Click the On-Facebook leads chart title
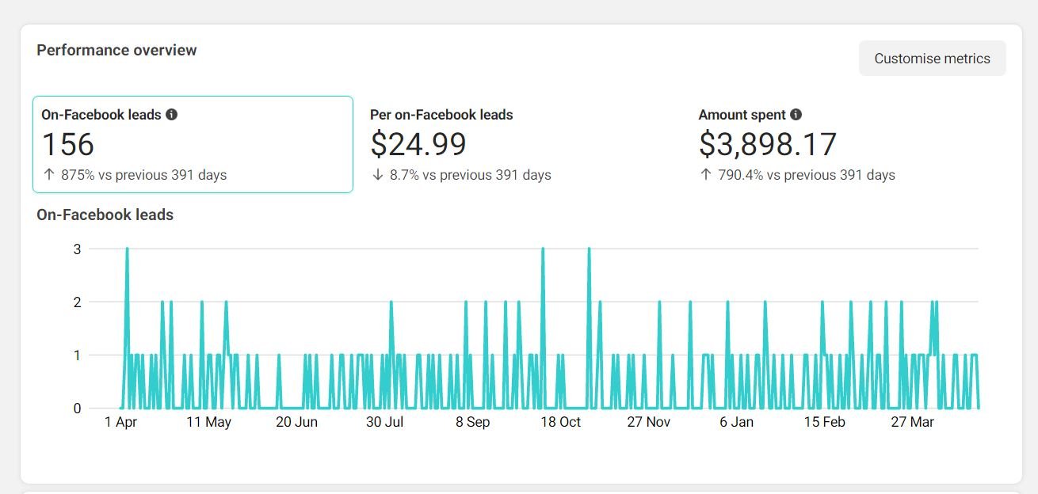Image resolution: width=1038 pixels, height=494 pixels. coord(105,215)
